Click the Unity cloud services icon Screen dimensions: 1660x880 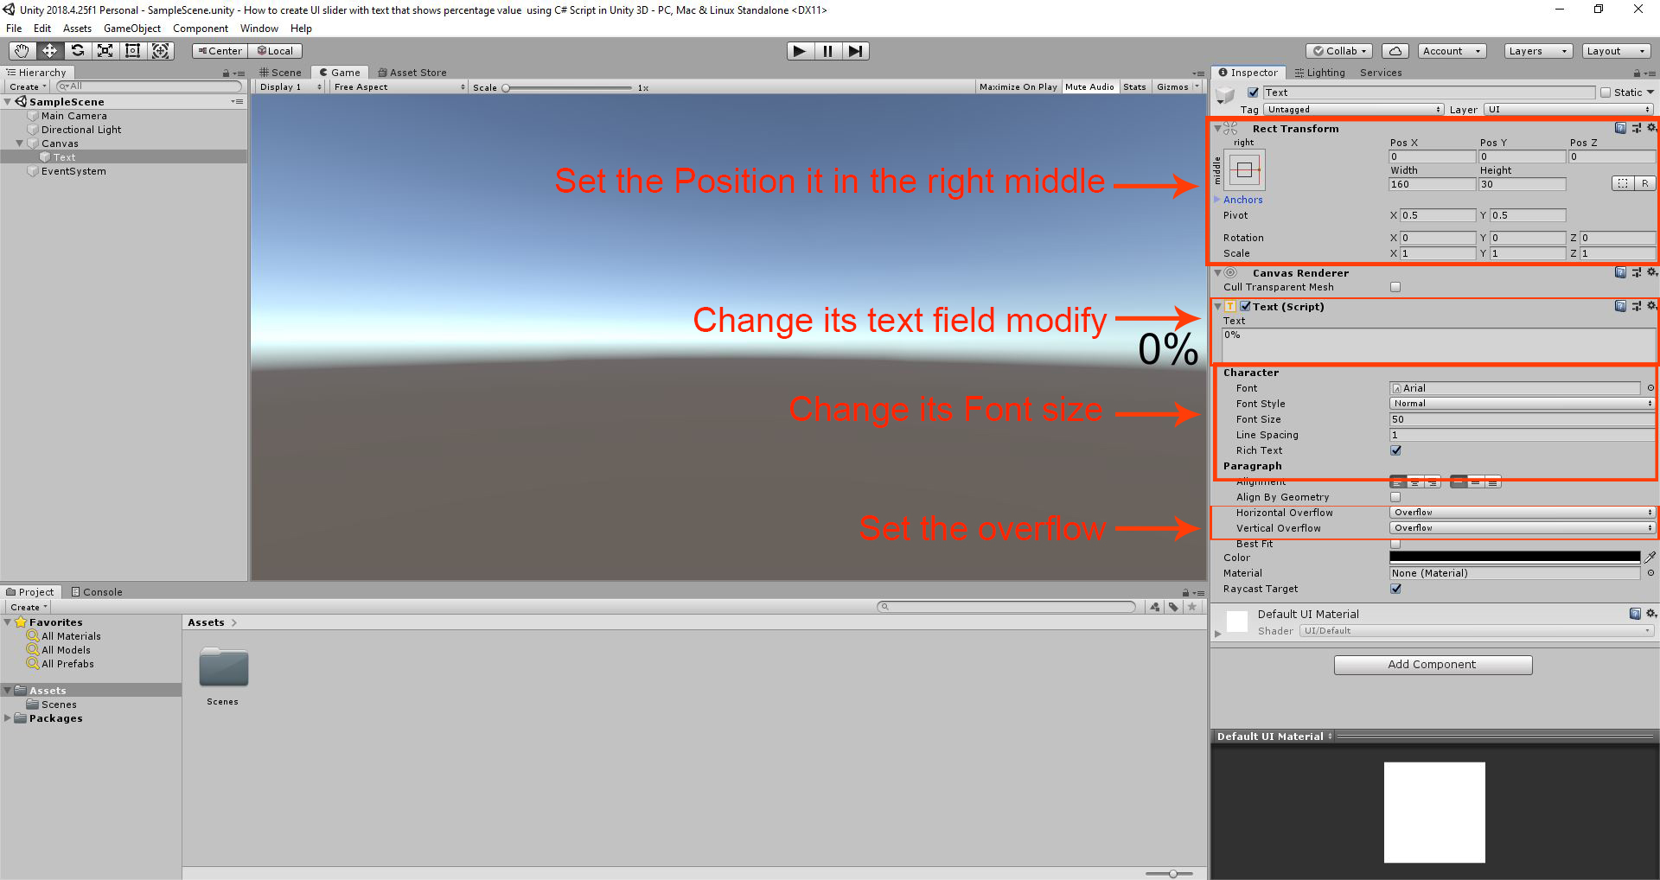(1395, 50)
